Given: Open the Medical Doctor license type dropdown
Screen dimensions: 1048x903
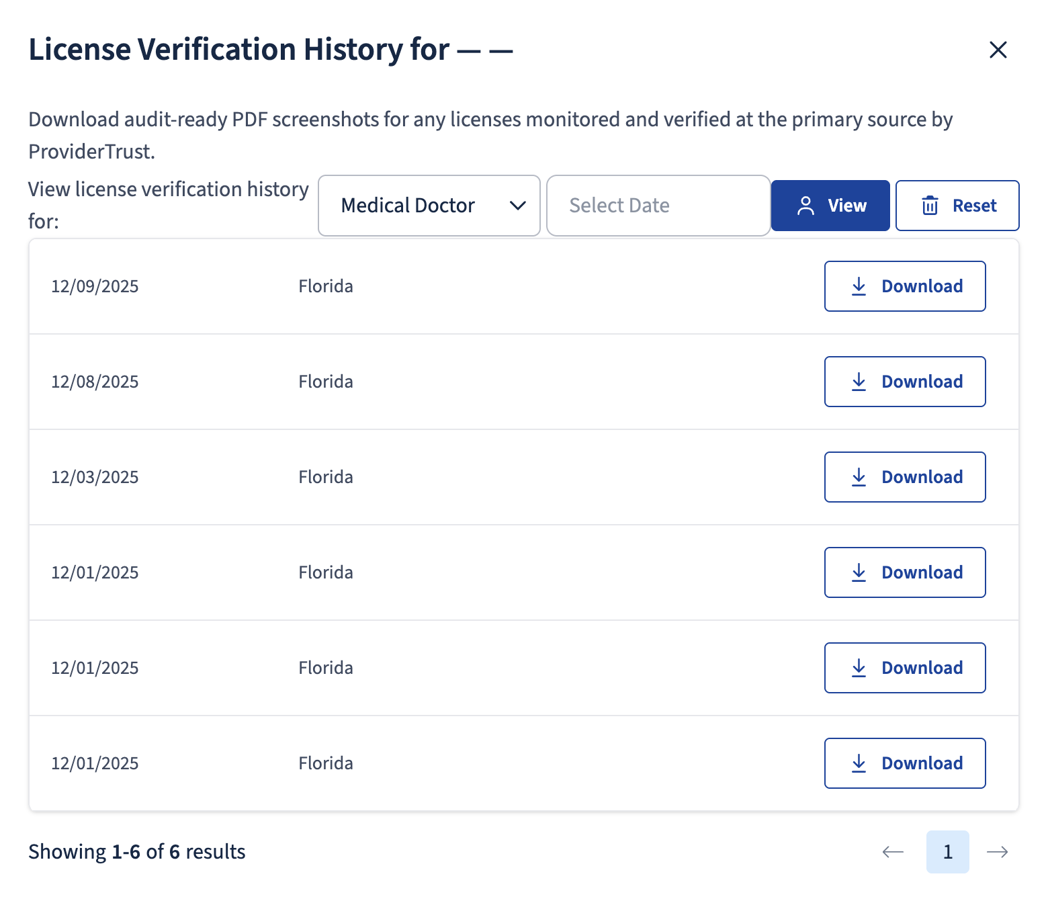Looking at the screenshot, I should 429,206.
